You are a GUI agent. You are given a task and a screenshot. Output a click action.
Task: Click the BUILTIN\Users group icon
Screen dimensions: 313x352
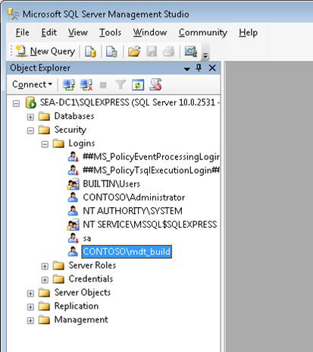73,184
